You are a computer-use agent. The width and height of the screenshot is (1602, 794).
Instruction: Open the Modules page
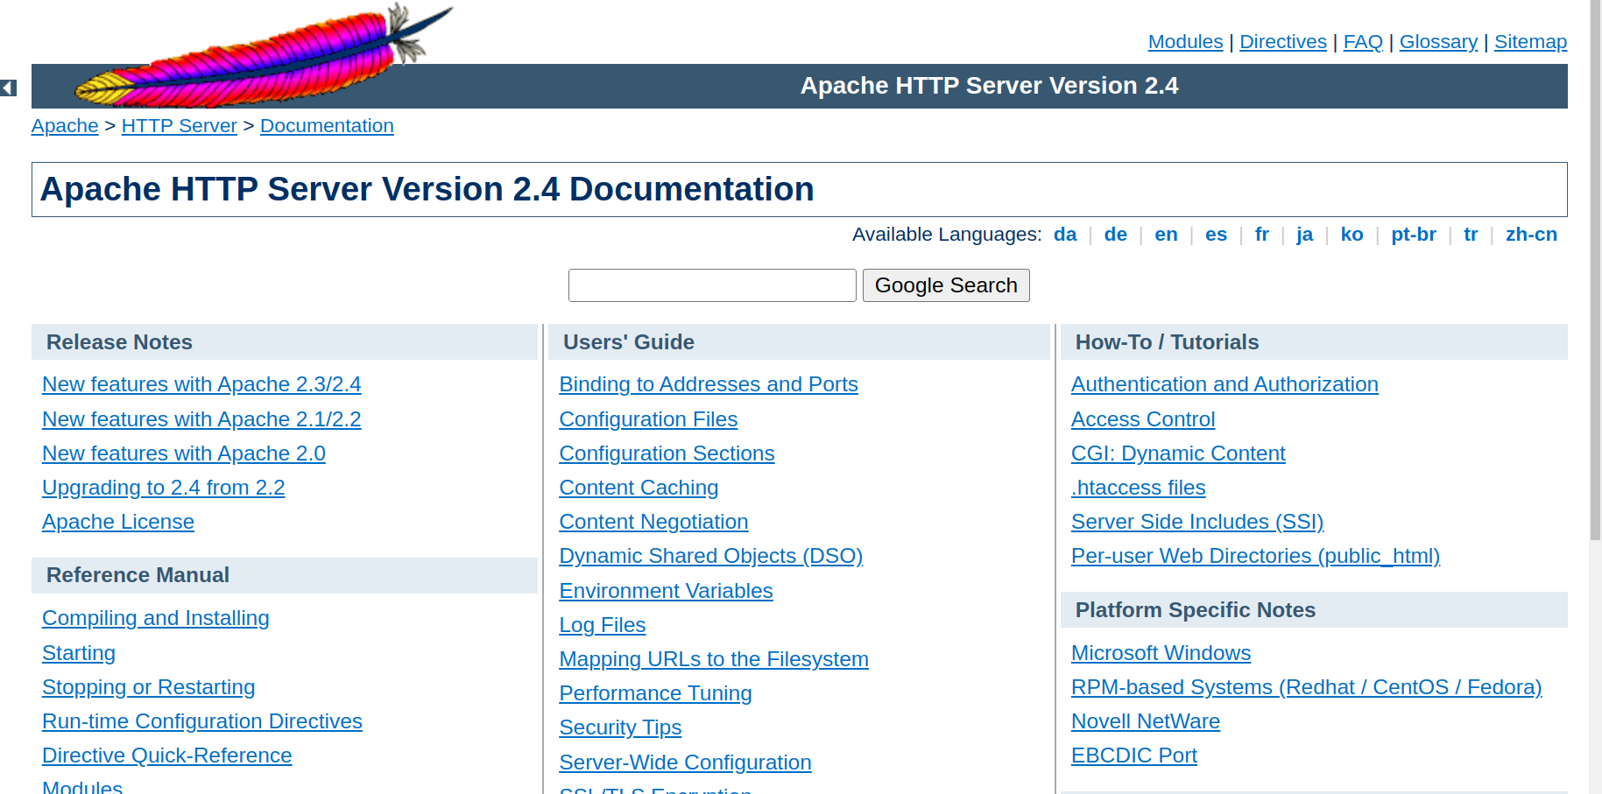coord(1184,41)
